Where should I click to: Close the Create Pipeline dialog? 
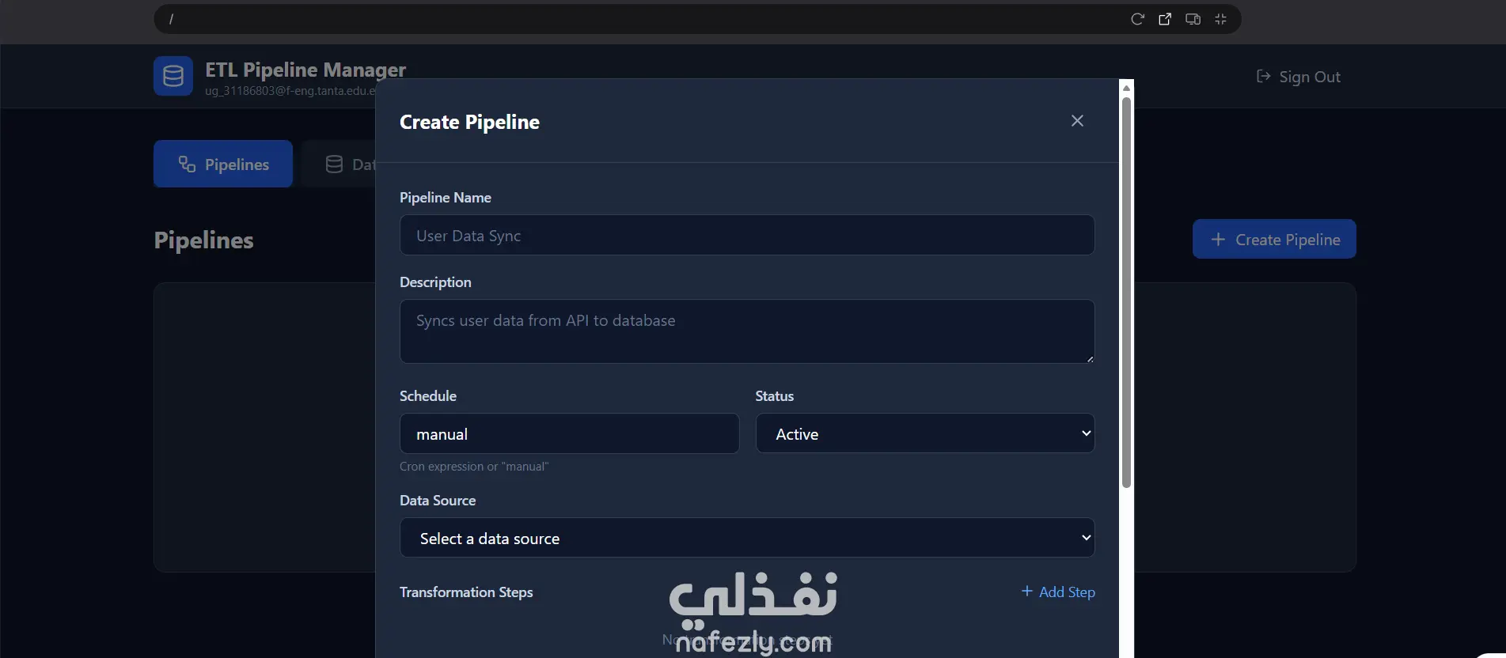click(1077, 121)
